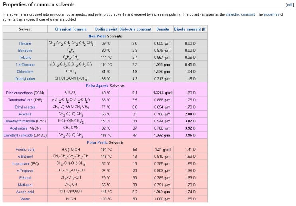Open the Formic acid solvent link
The width and height of the screenshot is (296, 206).
(x=25, y=150)
